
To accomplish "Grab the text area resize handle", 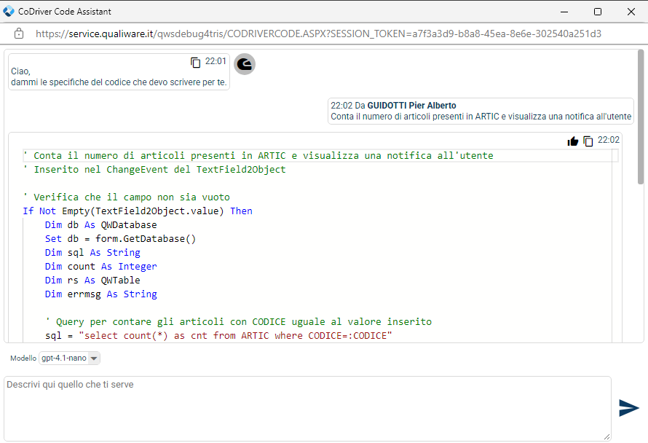I will [x=606, y=436].
